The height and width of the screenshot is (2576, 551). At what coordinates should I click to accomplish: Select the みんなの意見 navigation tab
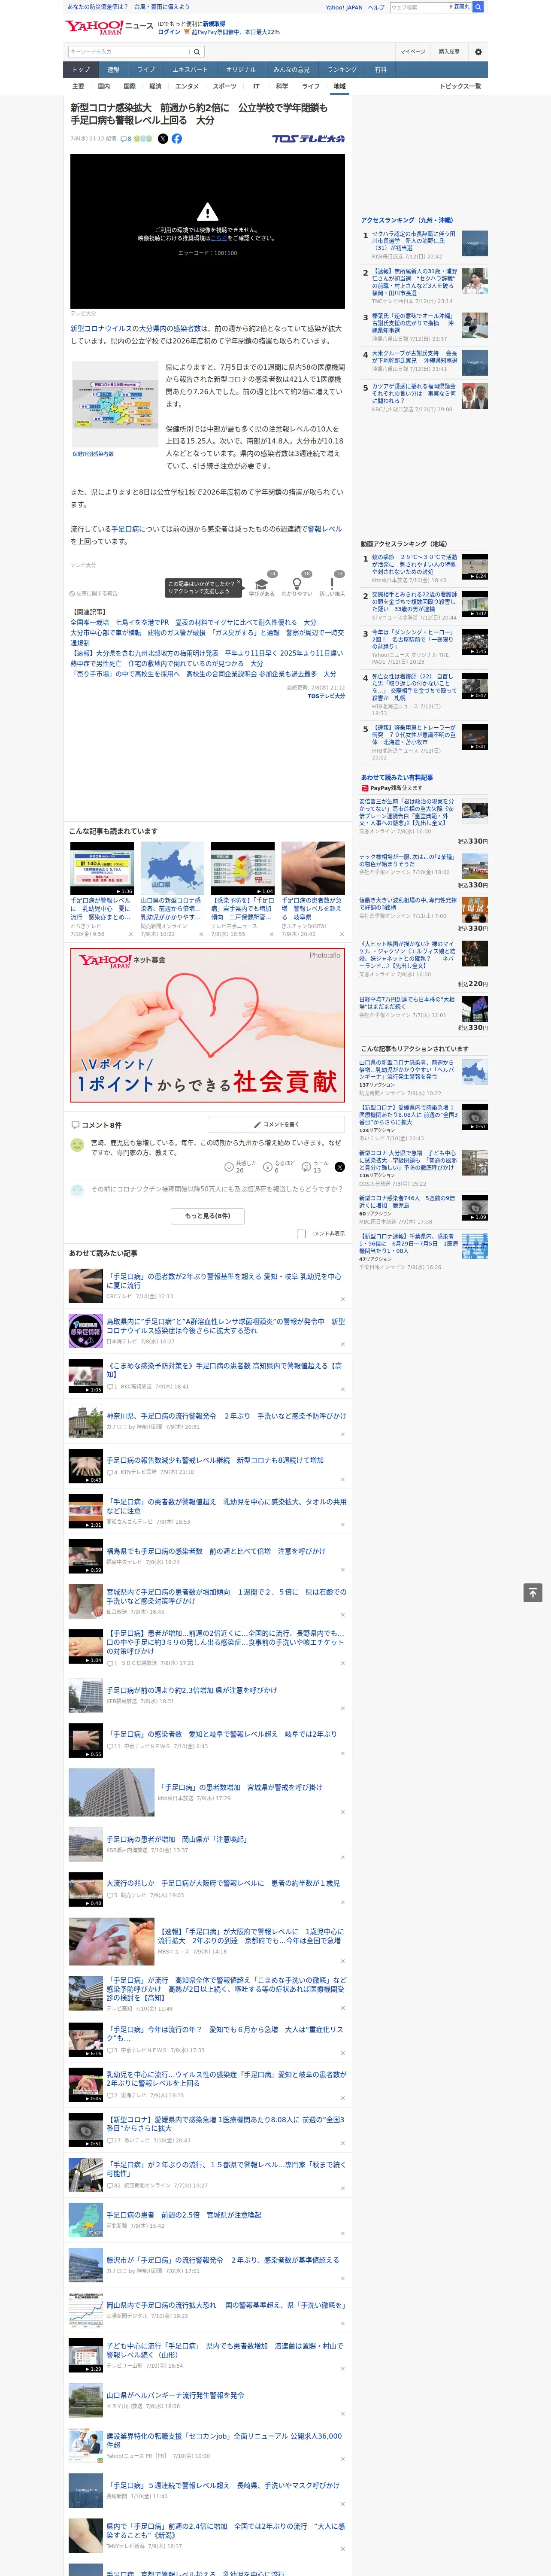point(291,70)
